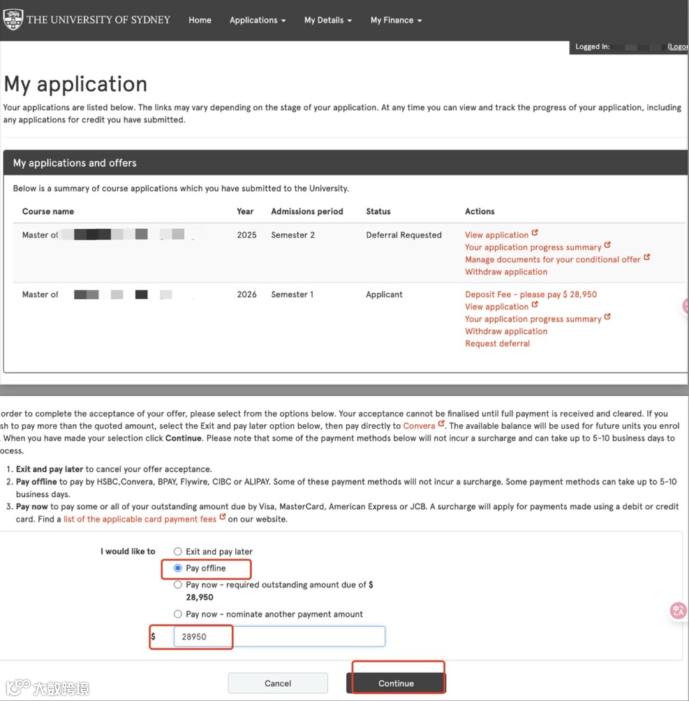Expand the Applications dropdown menu

click(x=257, y=20)
